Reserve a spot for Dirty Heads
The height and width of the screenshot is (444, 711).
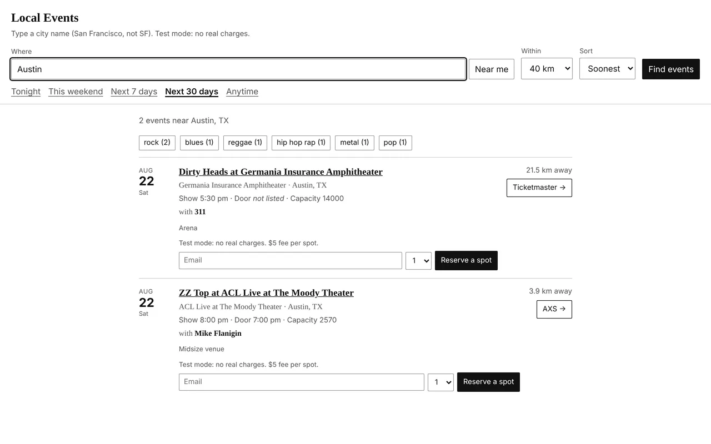tap(466, 260)
